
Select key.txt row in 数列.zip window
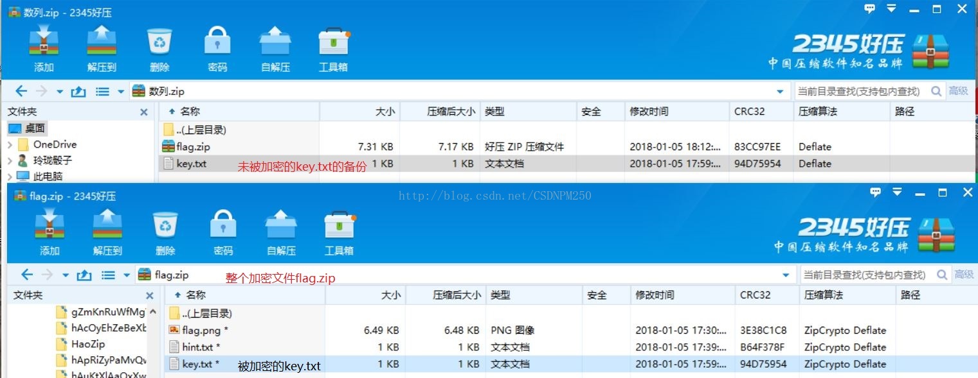click(566, 164)
